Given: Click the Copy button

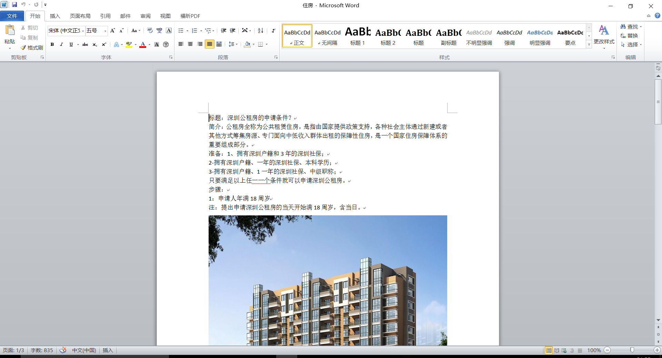Looking at the screenshot, I should 29,38.
